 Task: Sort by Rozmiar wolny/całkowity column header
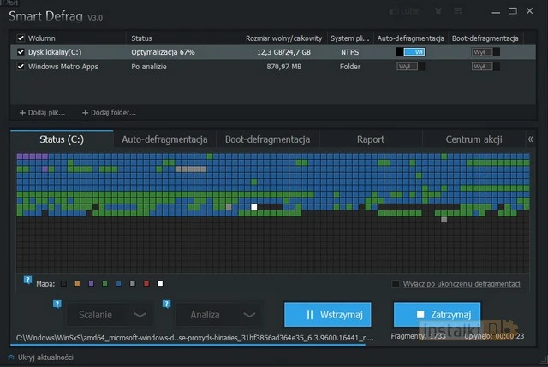(283, 38)
